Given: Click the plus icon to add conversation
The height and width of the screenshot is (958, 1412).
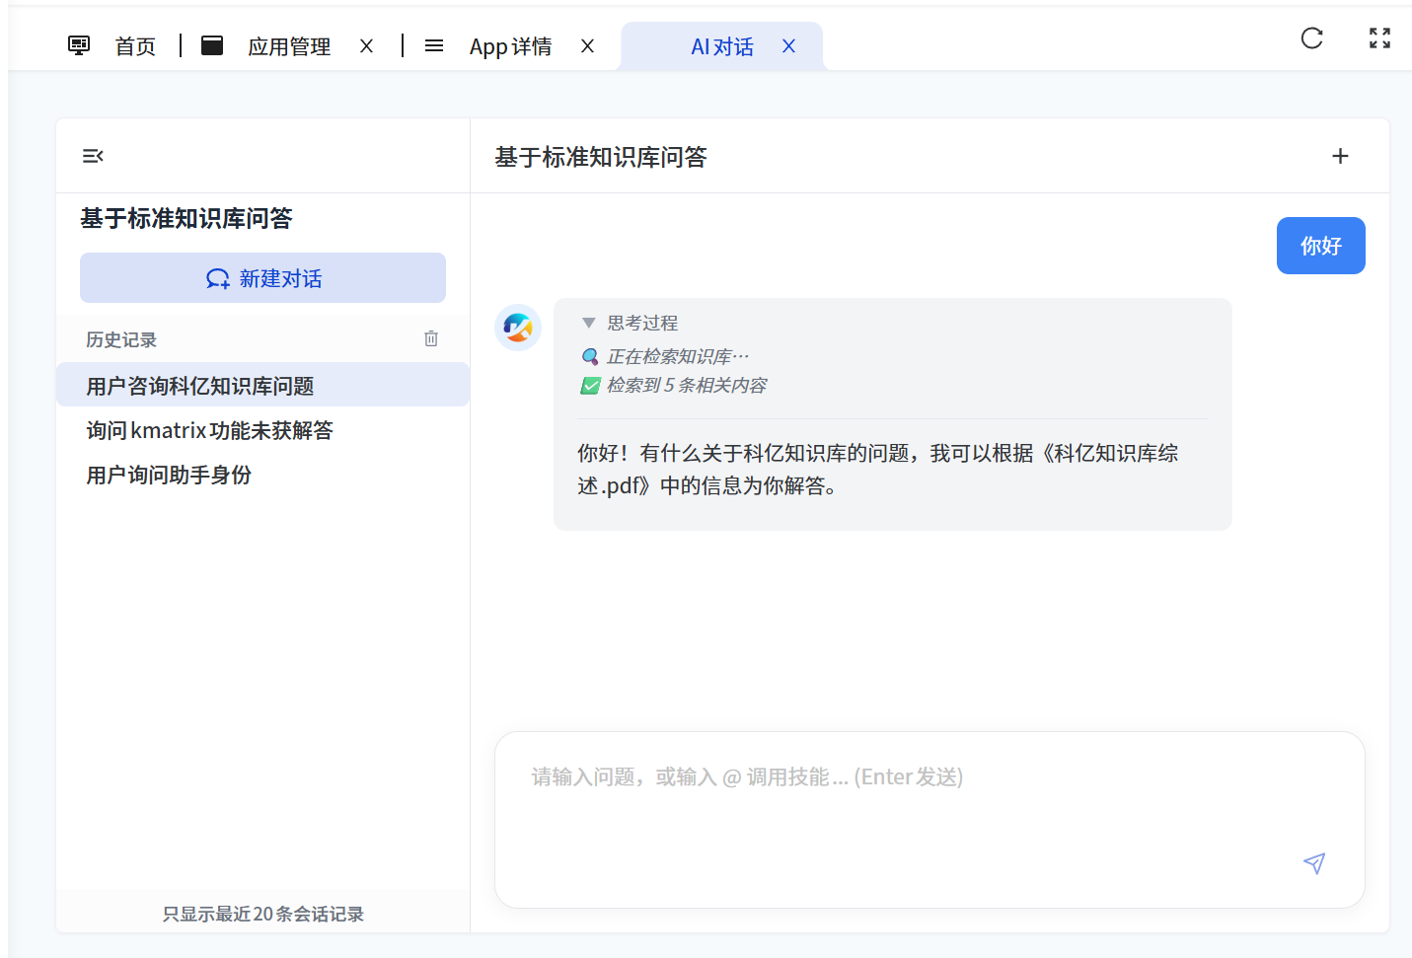Looking at the screenshot, I should [x=1340, y=156].
